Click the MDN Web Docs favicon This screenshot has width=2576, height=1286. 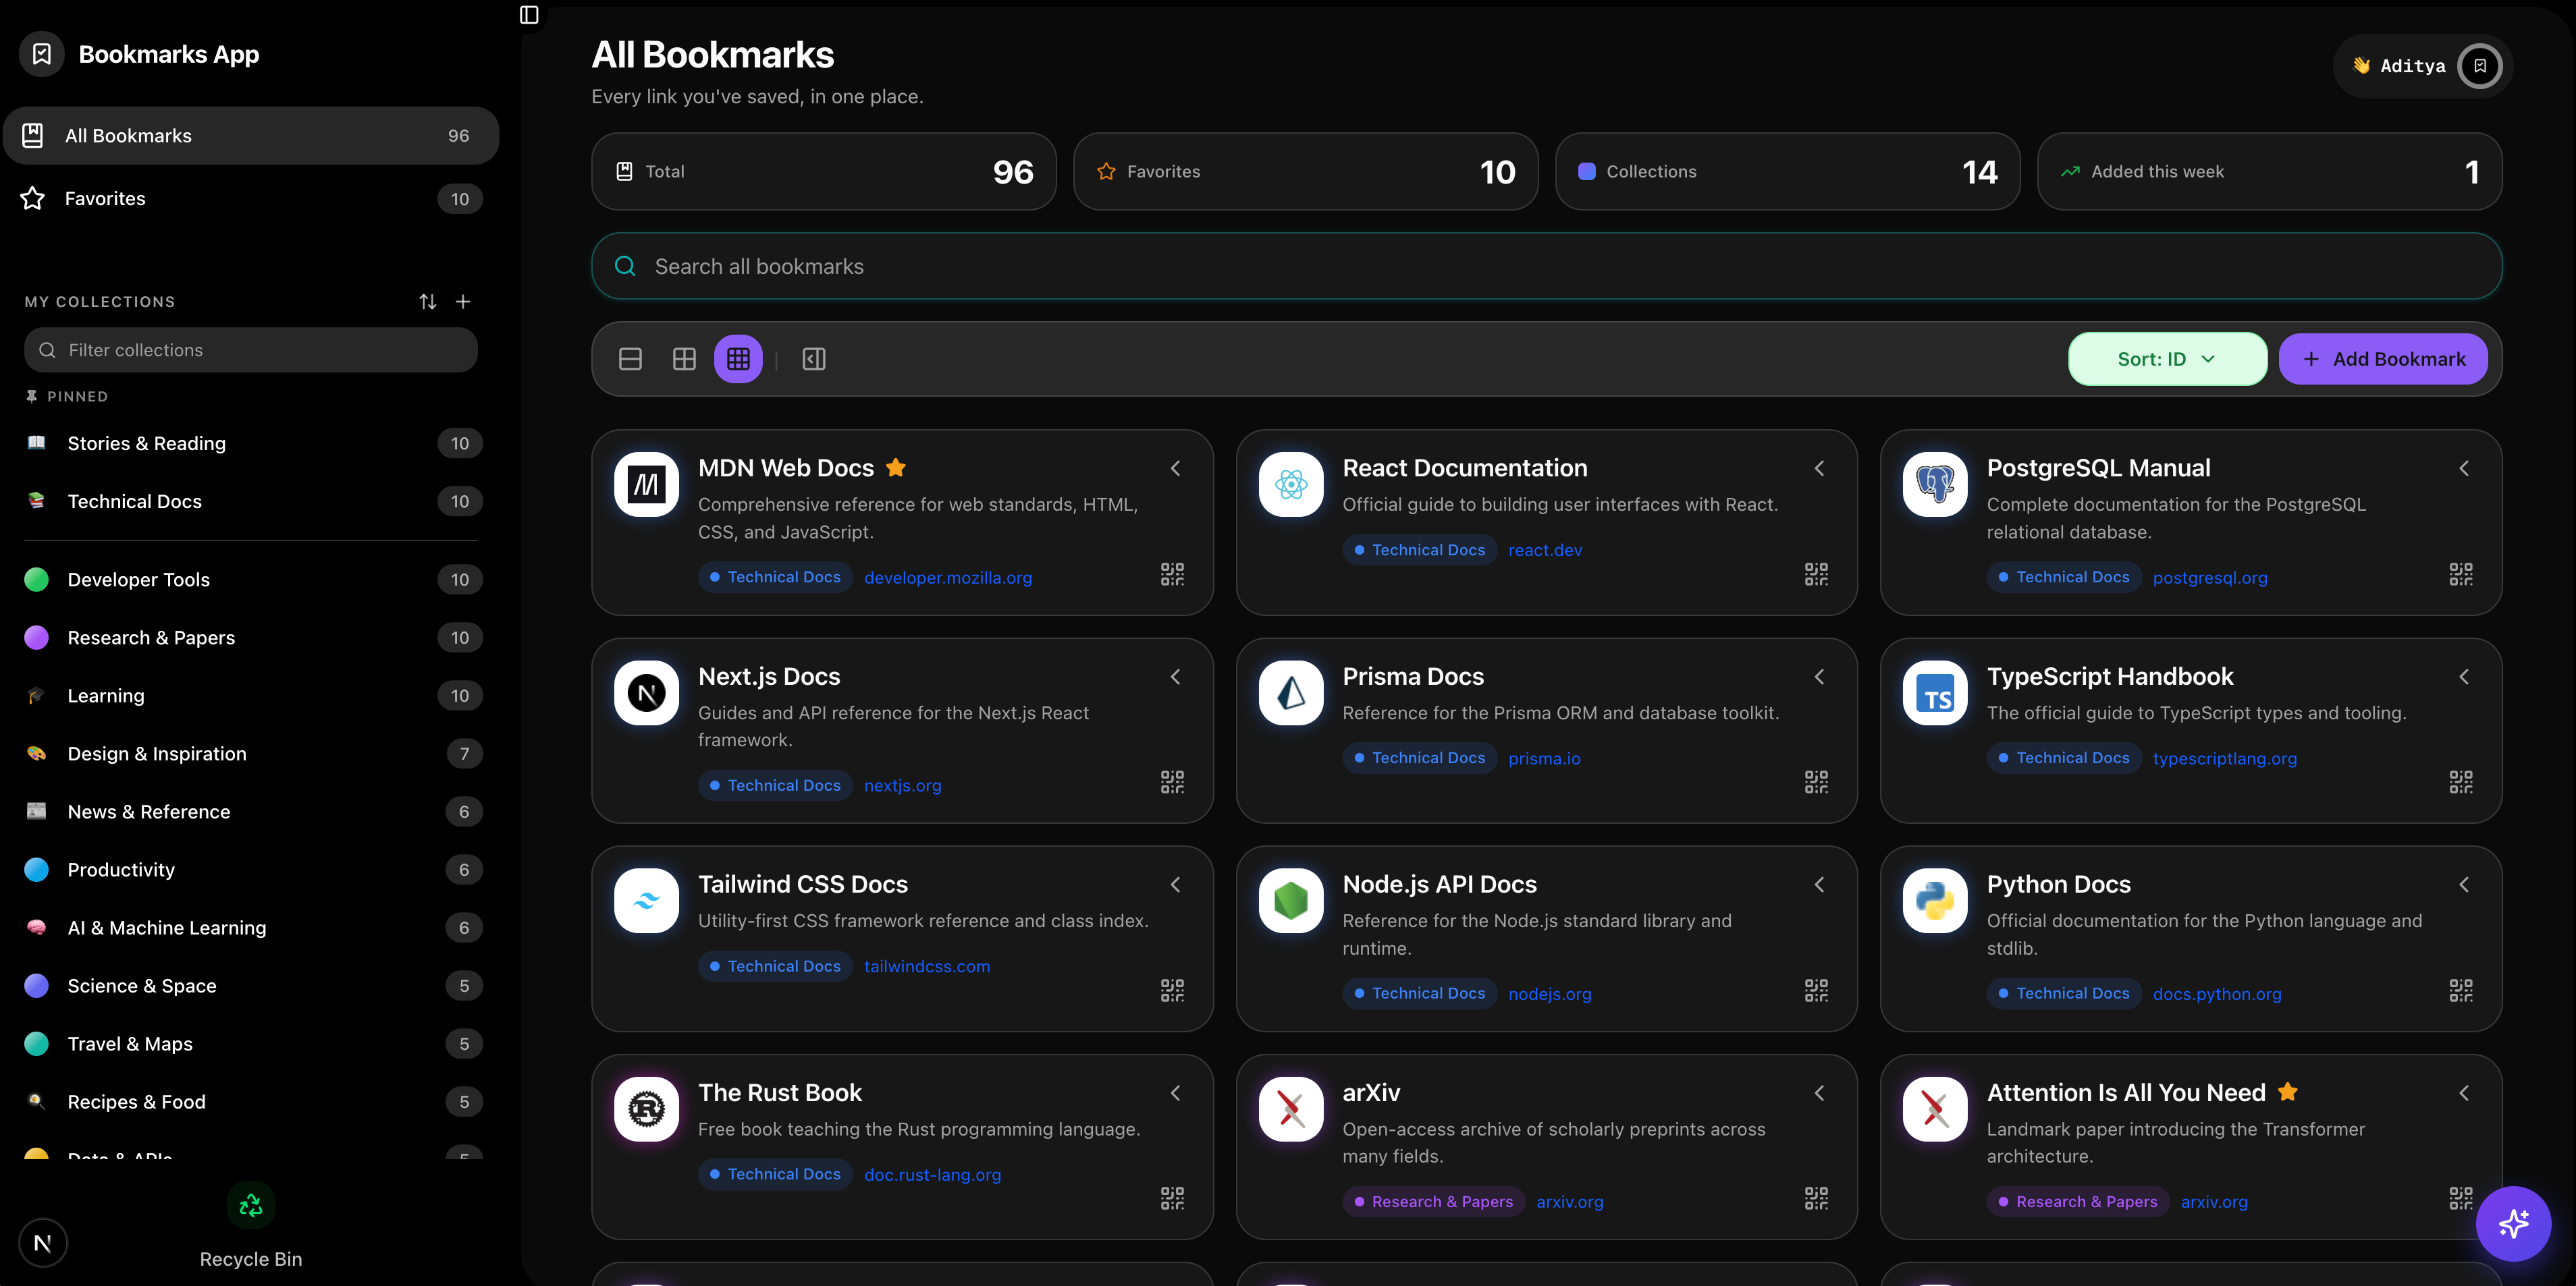click(647, 484)
